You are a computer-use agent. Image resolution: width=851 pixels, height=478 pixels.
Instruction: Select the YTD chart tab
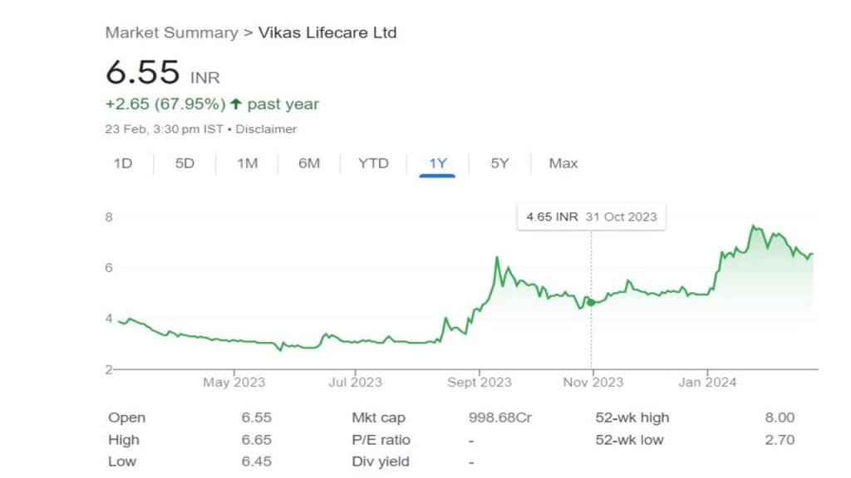[373, 163]
